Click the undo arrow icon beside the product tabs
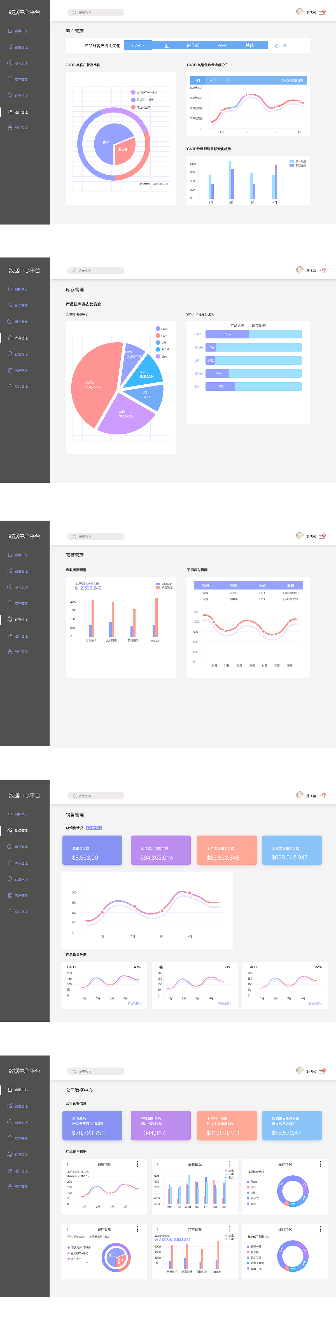The height and width of the screenshot is (1322, 336). pyautogui.click(x=285, y=46)
